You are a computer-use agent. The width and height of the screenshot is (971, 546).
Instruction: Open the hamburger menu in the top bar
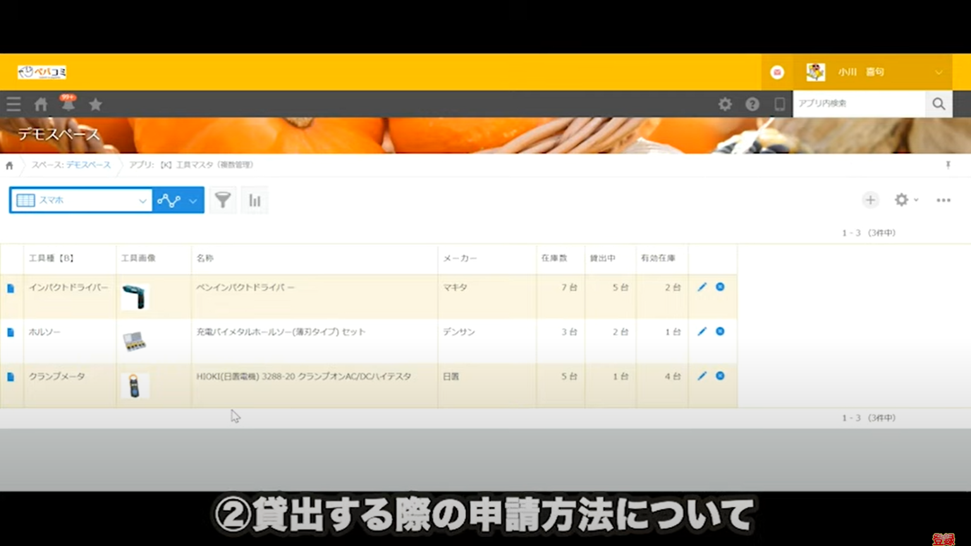13,104
